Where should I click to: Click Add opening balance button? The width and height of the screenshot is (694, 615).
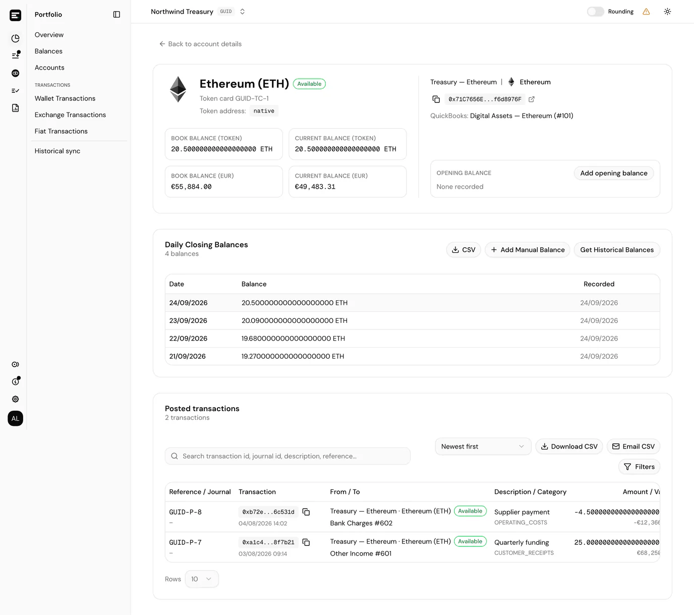[613, 173]
